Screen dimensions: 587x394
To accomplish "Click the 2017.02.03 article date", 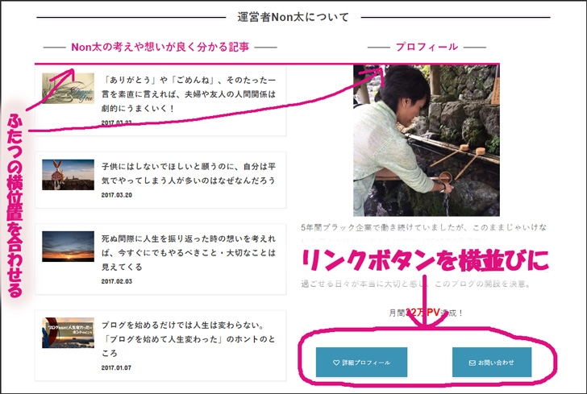I will 117,282.
